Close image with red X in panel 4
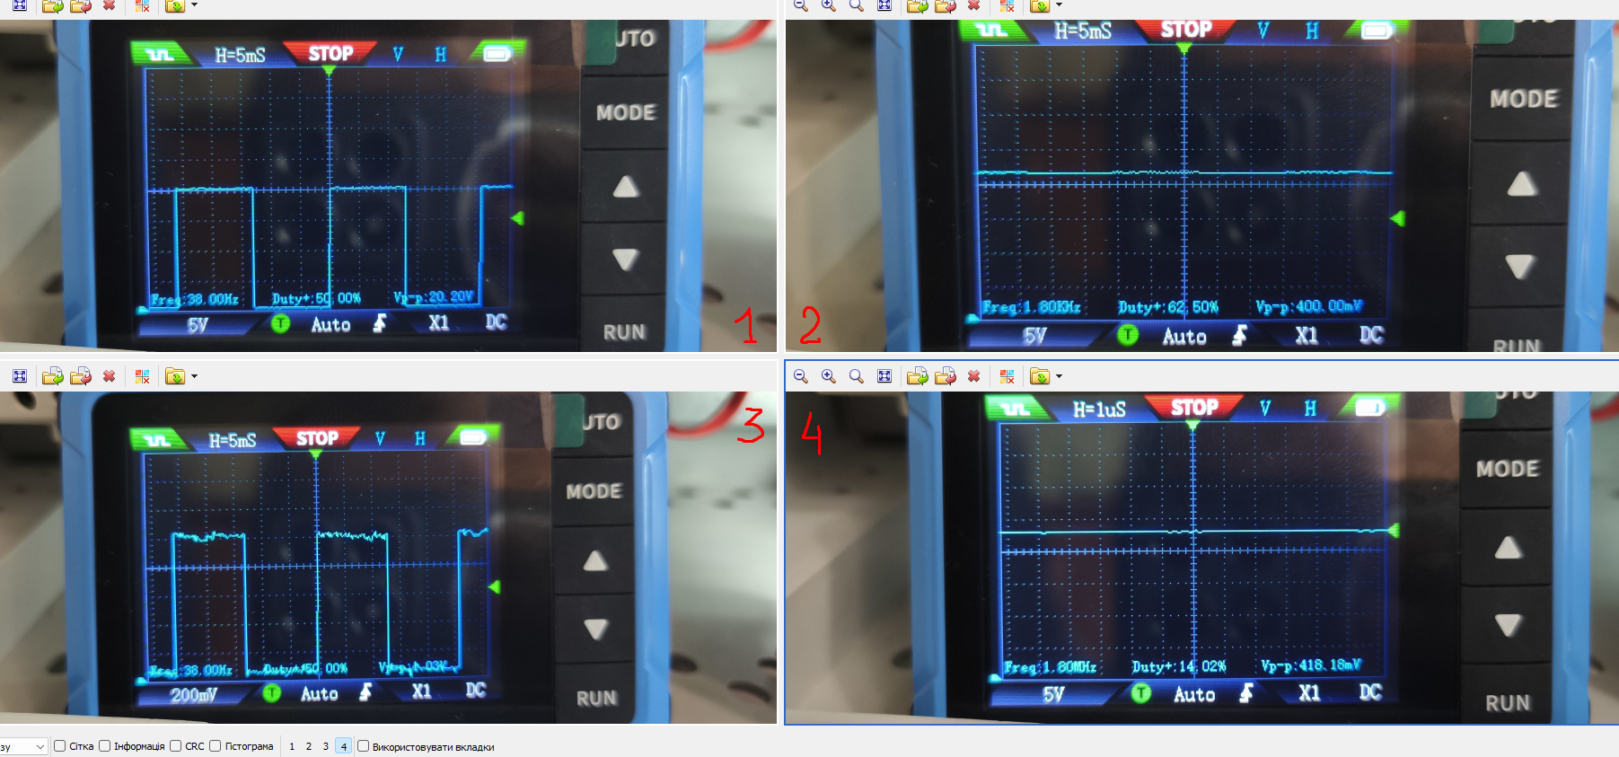1619x757 pixels. tap(973, 376)
